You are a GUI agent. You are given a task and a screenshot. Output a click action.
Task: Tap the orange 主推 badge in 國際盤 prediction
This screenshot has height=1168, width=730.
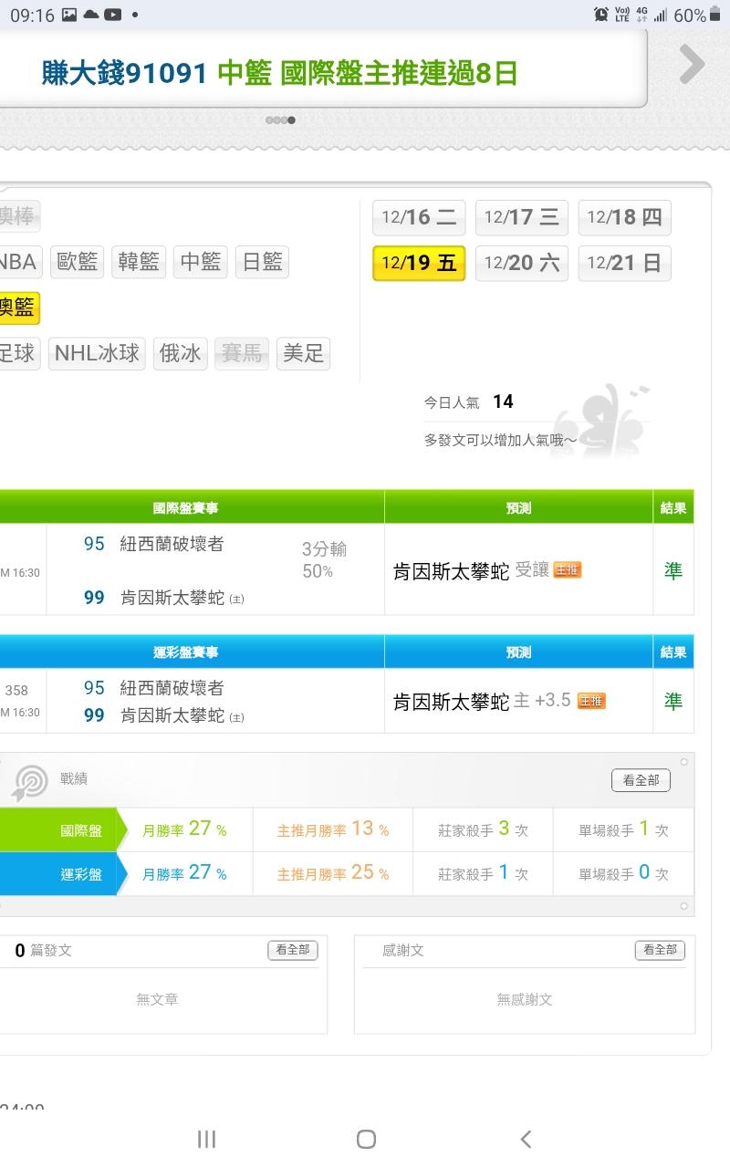pyautogui.click(x=568, y=570)
